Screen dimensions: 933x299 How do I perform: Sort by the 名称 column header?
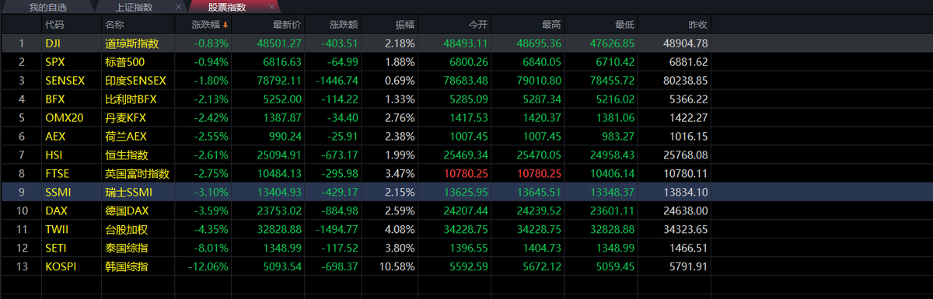(x=114, y=25)
